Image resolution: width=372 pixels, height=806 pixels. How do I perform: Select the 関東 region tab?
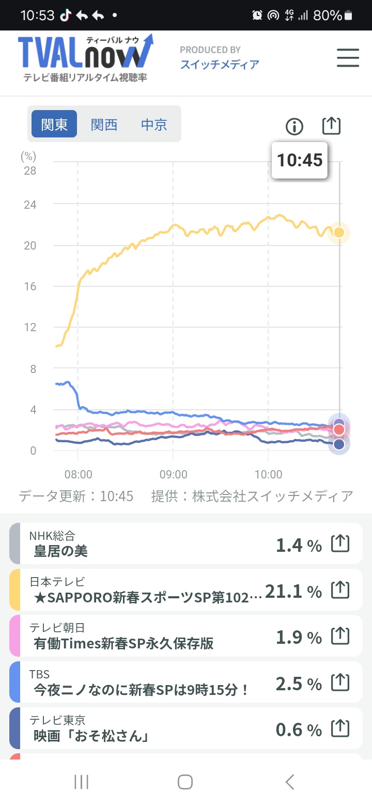click(54, 124)
